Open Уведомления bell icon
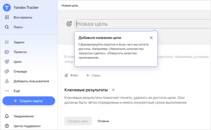Viewport: 211px width, 130px height. tap(7, 116)
